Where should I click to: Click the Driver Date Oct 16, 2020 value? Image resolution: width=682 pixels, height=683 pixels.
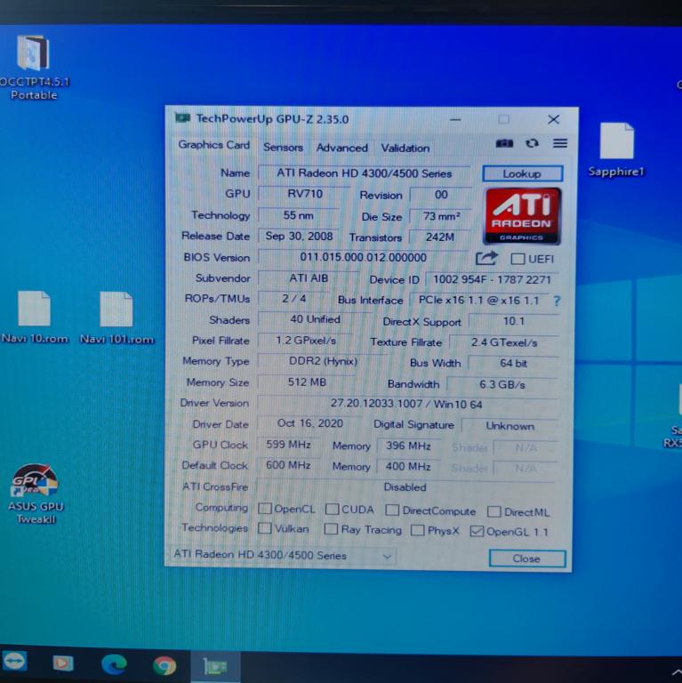[309, 423]
